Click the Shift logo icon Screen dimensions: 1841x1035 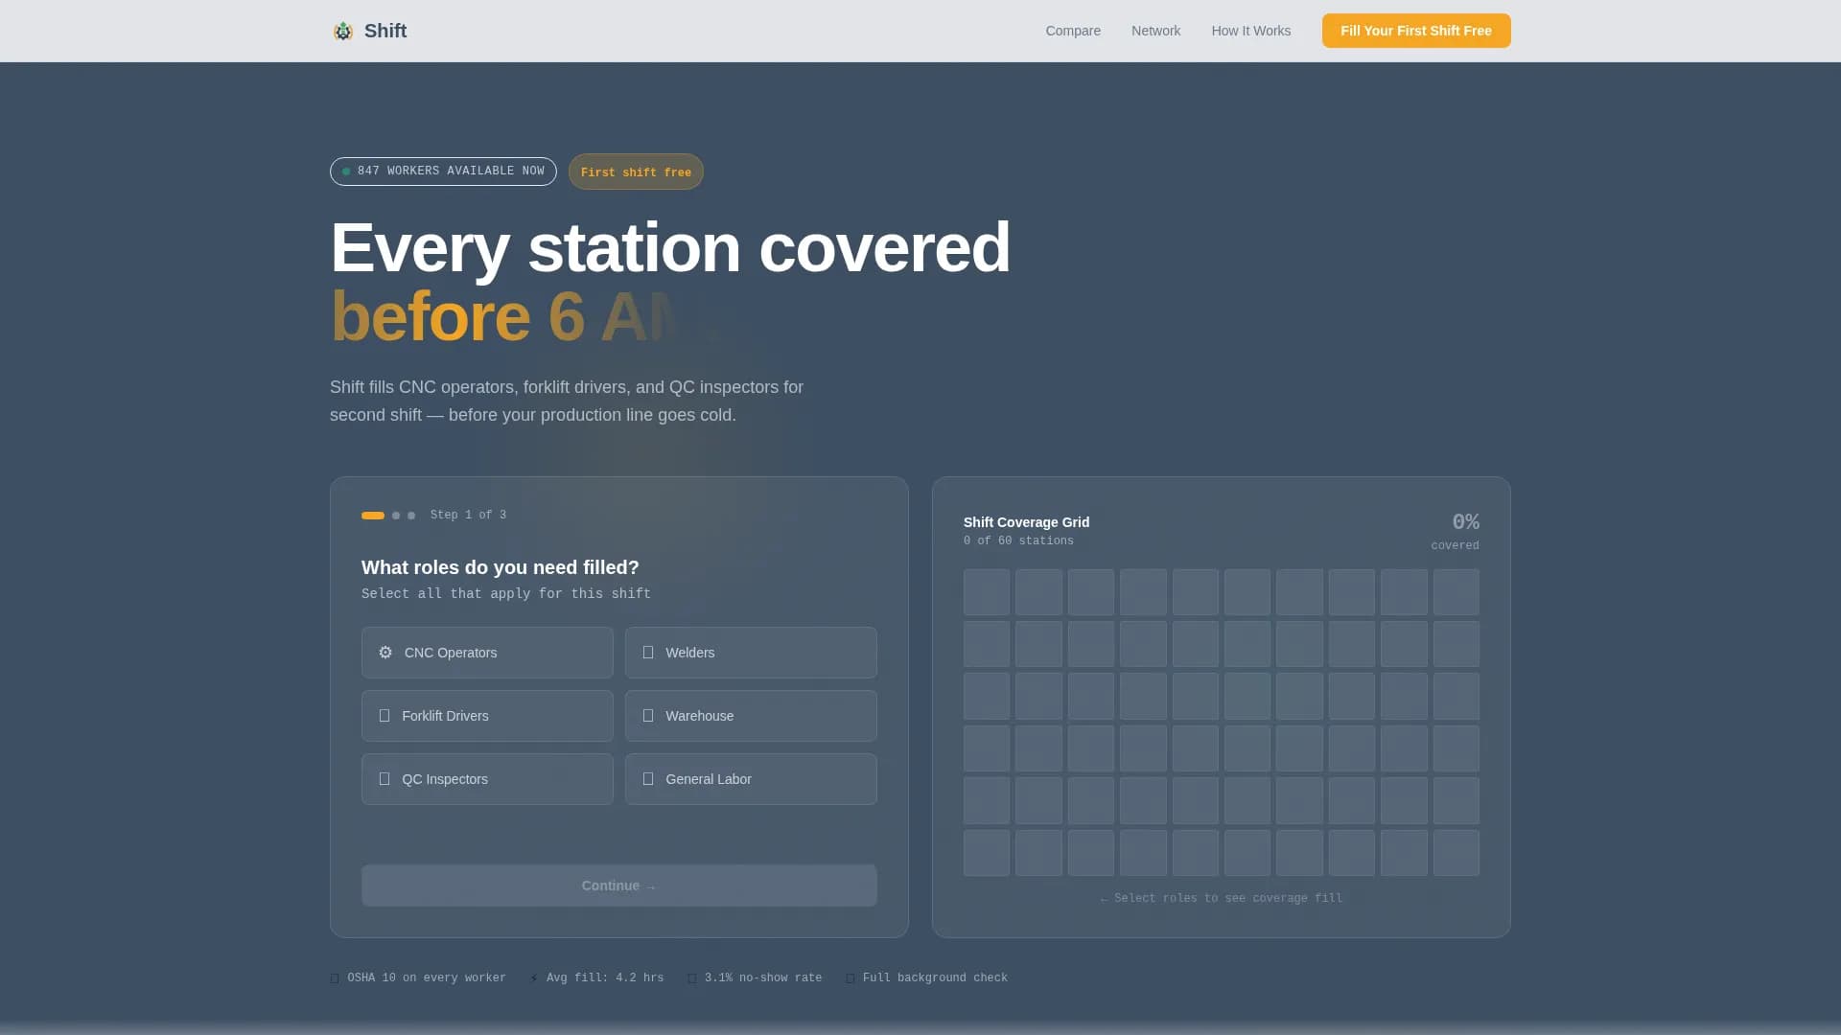point(342,32)
